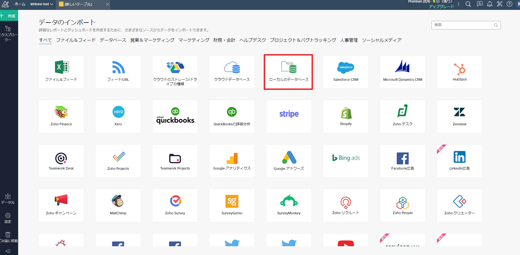Viewport: 520px width, 255px height.
Task: Close the [新しいテーブル] tab
Action: tap(108, 4)
